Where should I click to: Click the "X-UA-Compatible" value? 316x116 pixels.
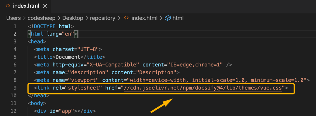[x=113, y=65]
